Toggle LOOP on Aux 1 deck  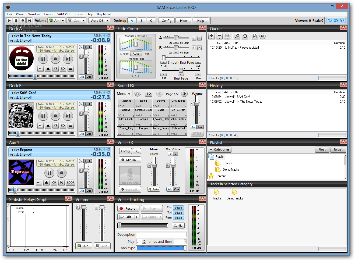coord(71,183)
